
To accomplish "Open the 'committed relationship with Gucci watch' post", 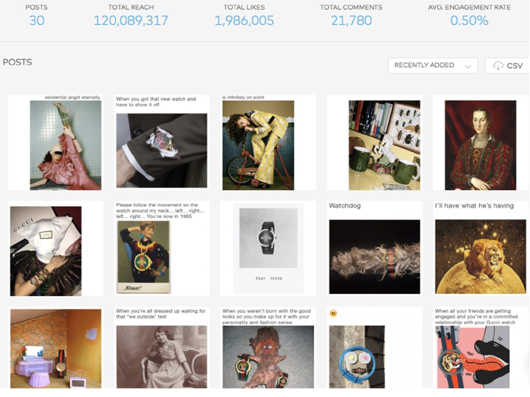I will [481, 348].
